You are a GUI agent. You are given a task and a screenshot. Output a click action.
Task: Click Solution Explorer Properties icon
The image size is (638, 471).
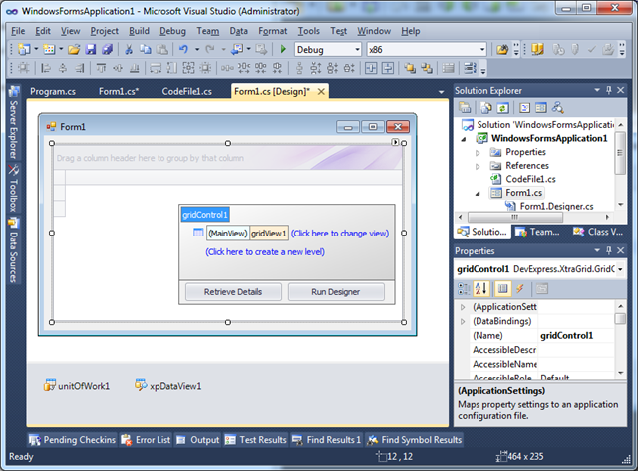(465, 108)
